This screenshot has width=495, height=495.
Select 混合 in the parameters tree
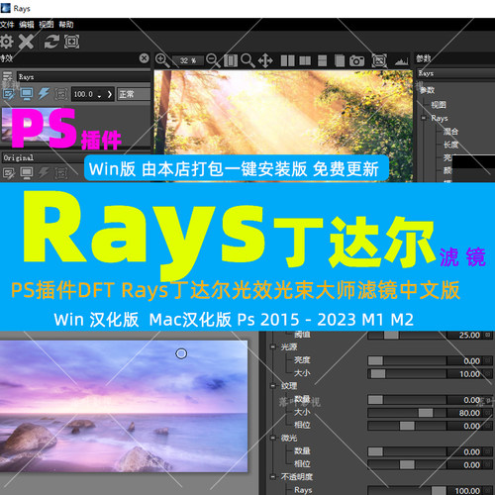(x=450, y=132)
